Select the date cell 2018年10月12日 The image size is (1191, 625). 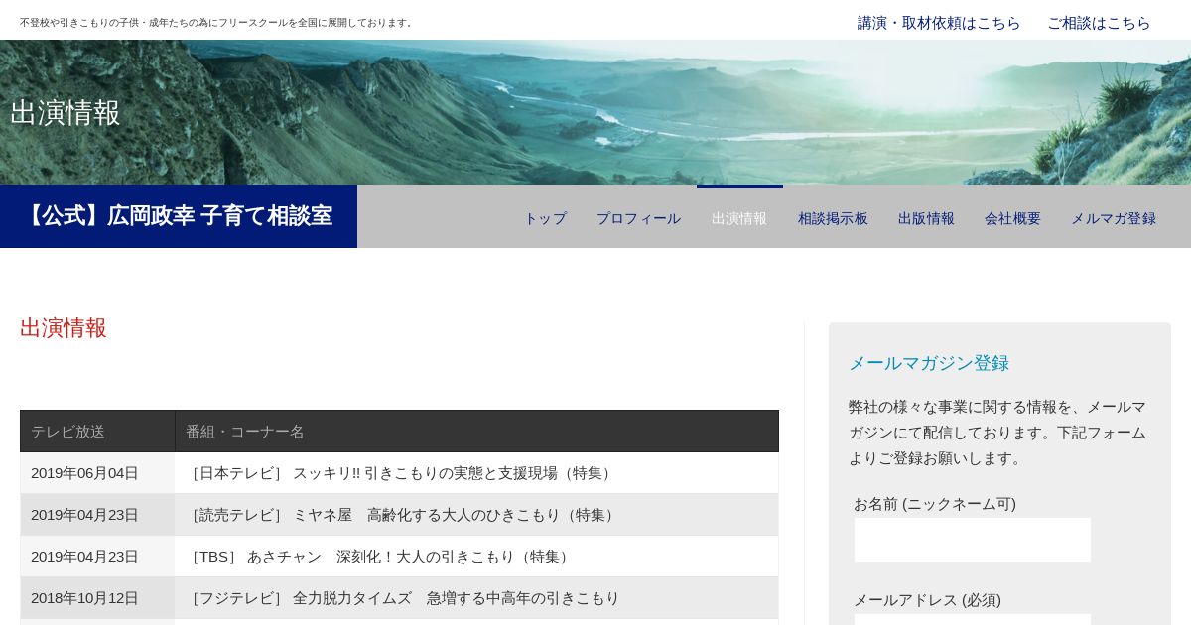(97, 598)
